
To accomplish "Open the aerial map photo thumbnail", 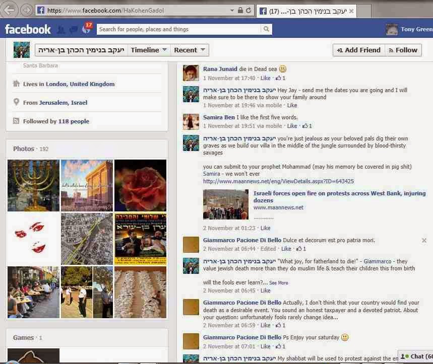I will [x=87, y=239].
